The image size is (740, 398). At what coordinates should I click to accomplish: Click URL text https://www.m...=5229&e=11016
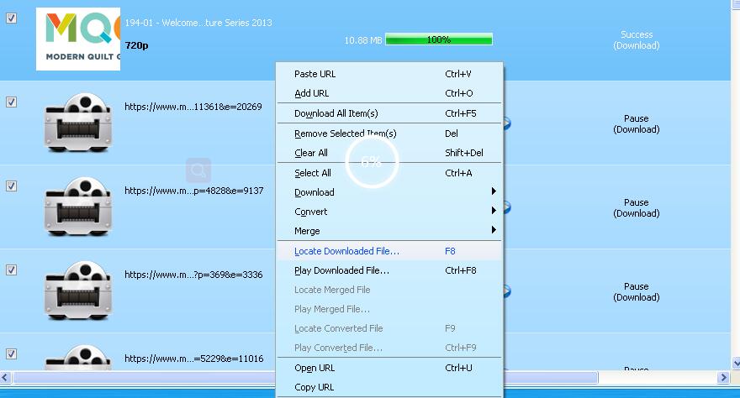[x=194, y=359]
